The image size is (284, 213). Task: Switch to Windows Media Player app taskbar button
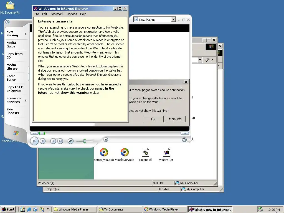[x=165, y=210]
